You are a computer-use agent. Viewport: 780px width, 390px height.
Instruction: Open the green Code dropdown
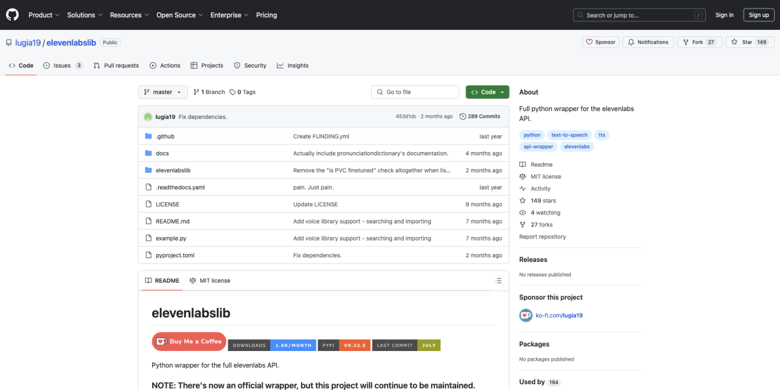(487, 92)
